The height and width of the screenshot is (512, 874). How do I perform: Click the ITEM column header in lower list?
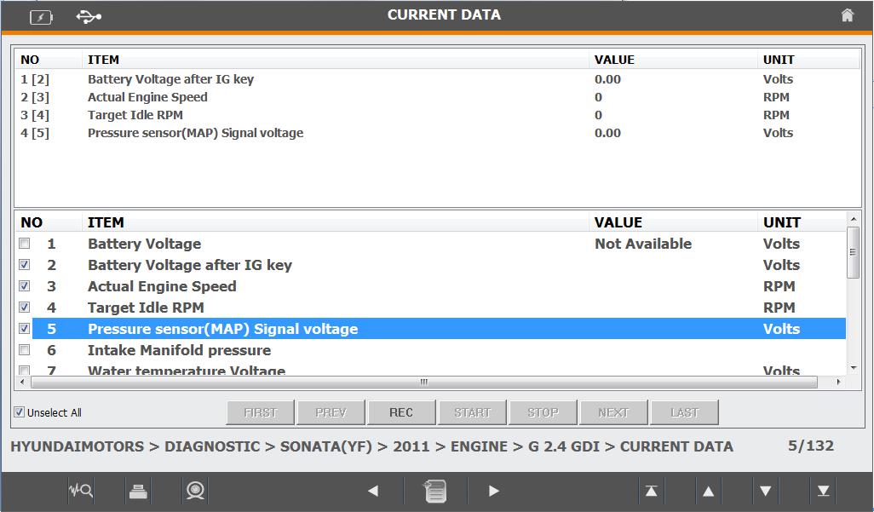pos(106,222)
